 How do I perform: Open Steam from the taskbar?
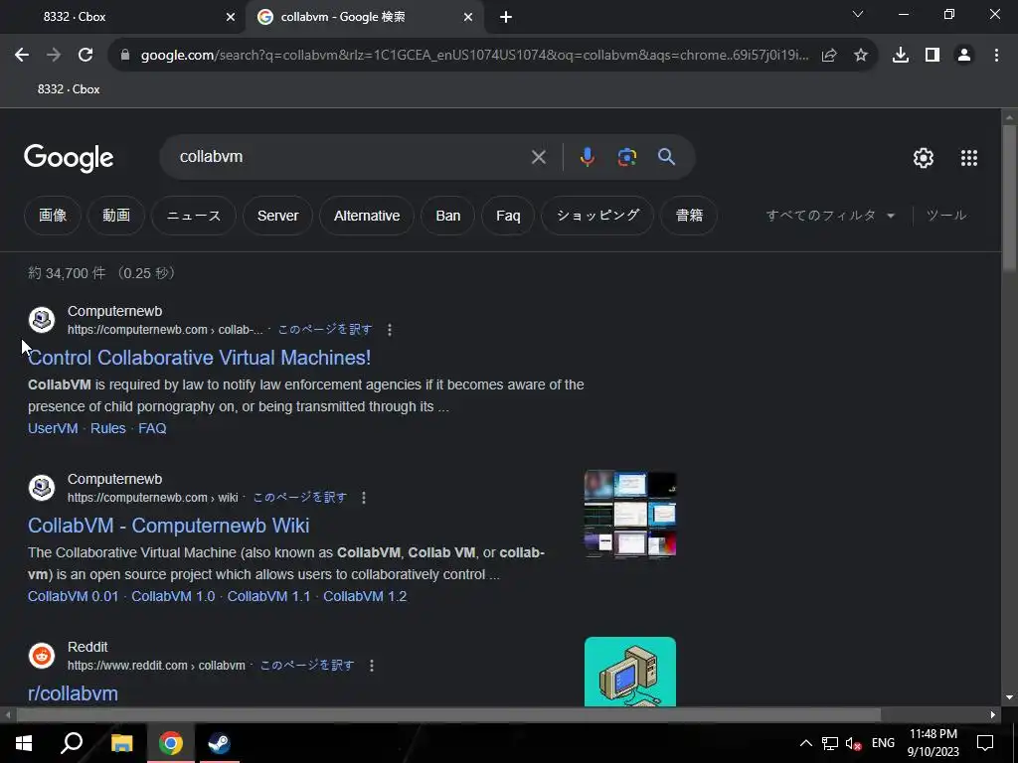click(x=220, y=743)
